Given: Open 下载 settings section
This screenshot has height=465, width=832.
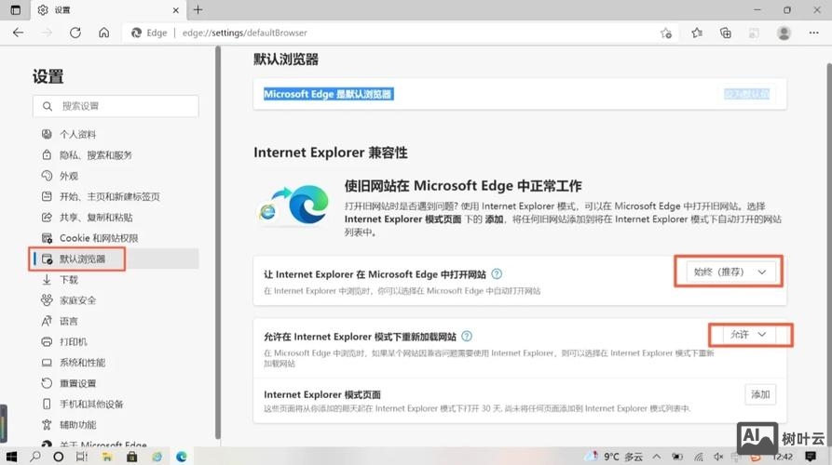Looking at the screenshot, I should click(x=68, y=280).
